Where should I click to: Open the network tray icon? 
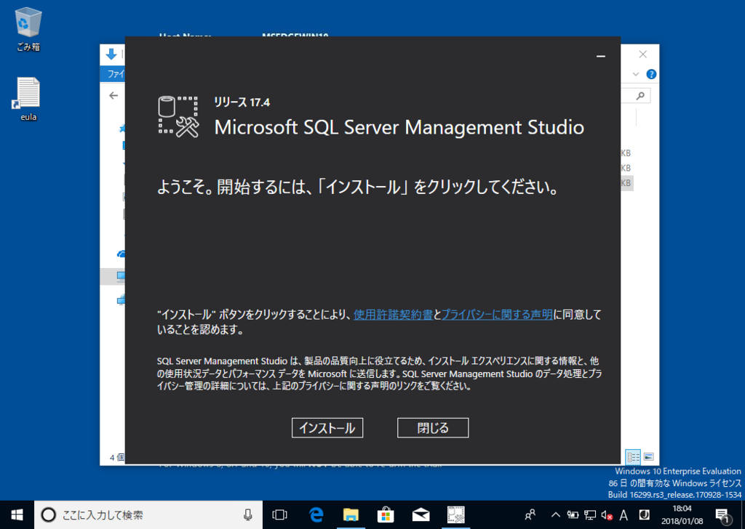590,514
